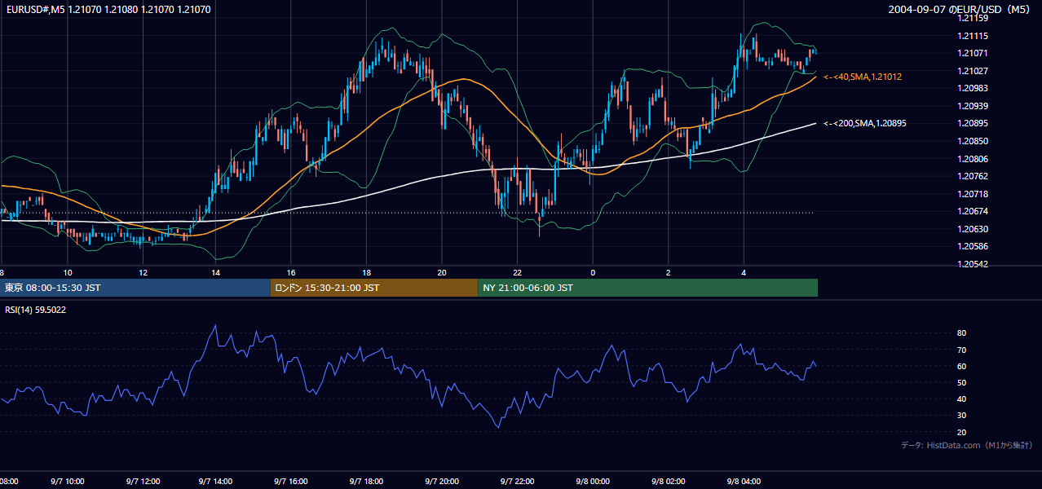
Task: Select the Tokyo 08:00-15:30 JST session bar
Action: coord(135,288)
